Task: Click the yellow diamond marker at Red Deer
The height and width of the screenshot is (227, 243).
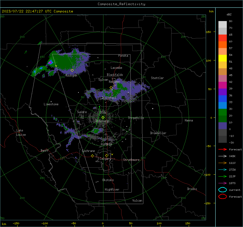Action: pyautogui.click(x=111, y=88)
